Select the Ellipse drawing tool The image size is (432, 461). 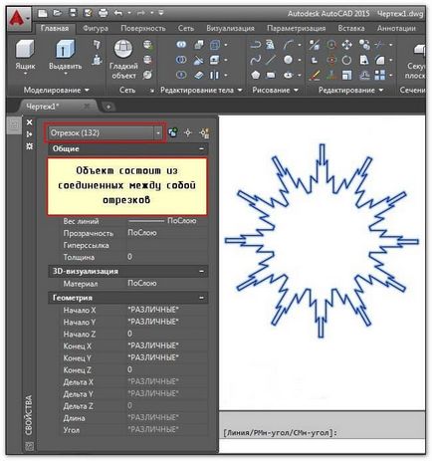(x=289, y=76)
